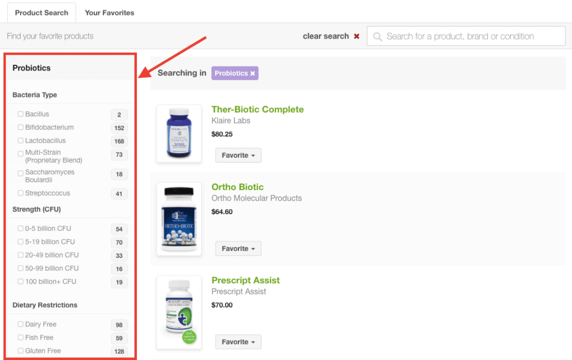The height and width of the screenshot is (360, 572).
Task: Click the clear search link
Action: (326, 36)
